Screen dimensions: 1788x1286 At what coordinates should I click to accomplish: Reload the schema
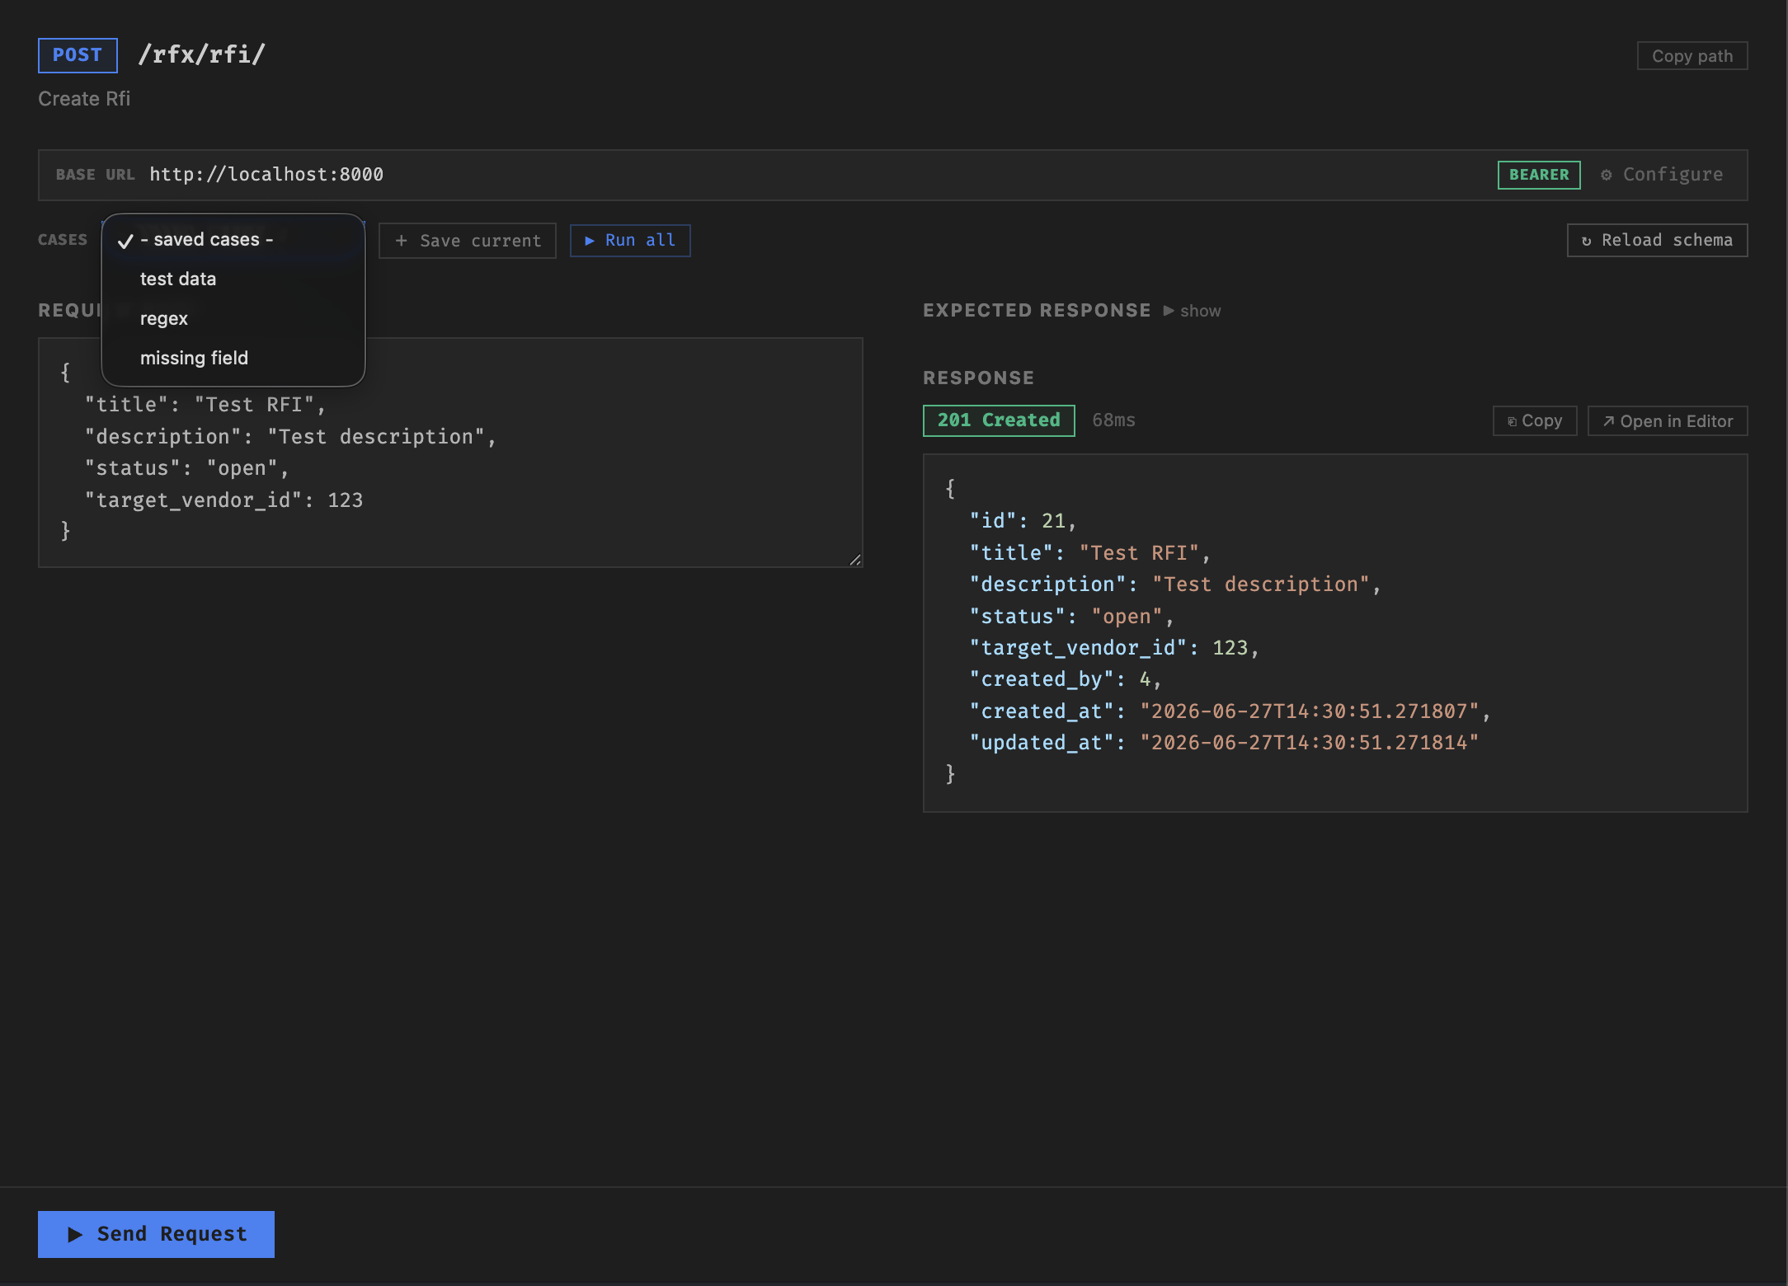[x=1657, y=240]
